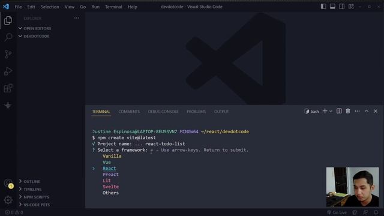Open terminal panel more actions
384x216 pixels.
(x=357, y=111)
